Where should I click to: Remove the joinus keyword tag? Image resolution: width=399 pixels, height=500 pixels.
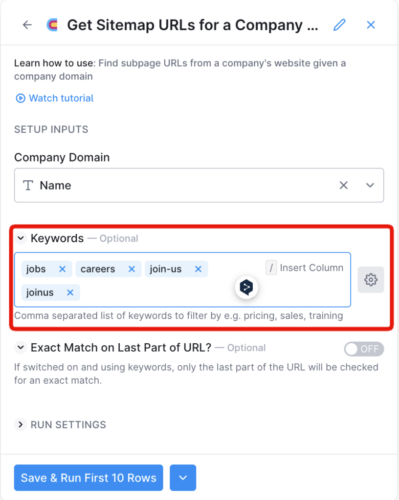point(70,292)
